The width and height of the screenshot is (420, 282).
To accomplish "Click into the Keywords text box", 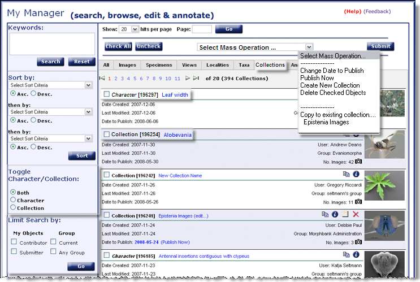I will point(52,43).
